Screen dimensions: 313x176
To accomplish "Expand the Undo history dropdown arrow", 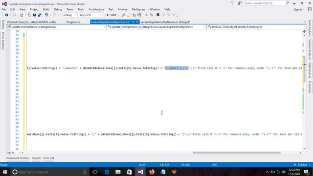I will (50, 15).
